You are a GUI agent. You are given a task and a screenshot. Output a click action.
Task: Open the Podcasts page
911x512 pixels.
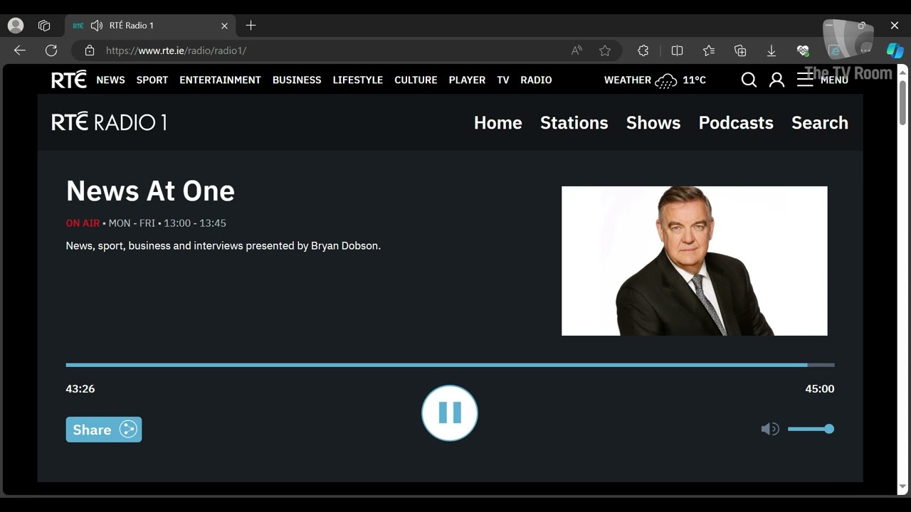pyautogui.click(x=736, y=122)
